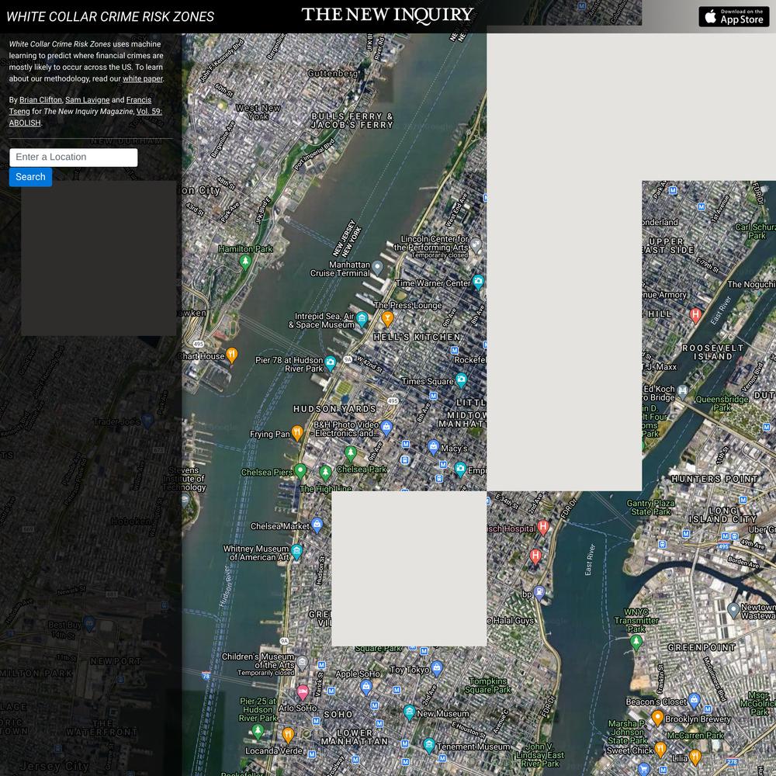Image resolution: width=776 pixels, height=776 pixels.
Task: Click the HUDSON YARDS neighborhood label
Action: 335,409
